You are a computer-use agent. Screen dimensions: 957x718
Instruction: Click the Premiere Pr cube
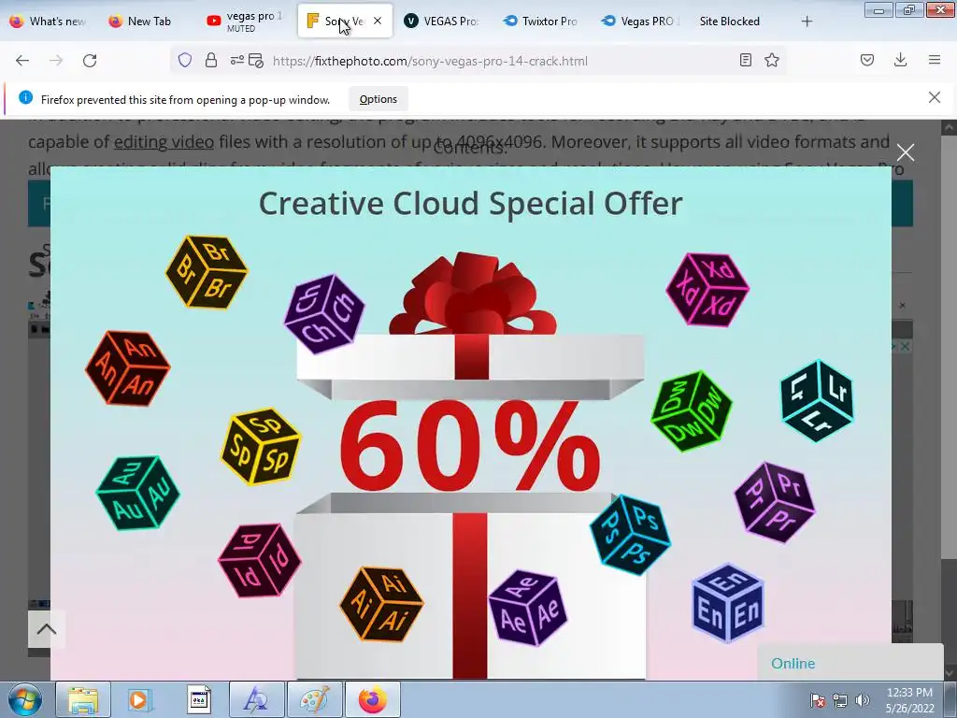pyautogui.click(x=774, y=502)
